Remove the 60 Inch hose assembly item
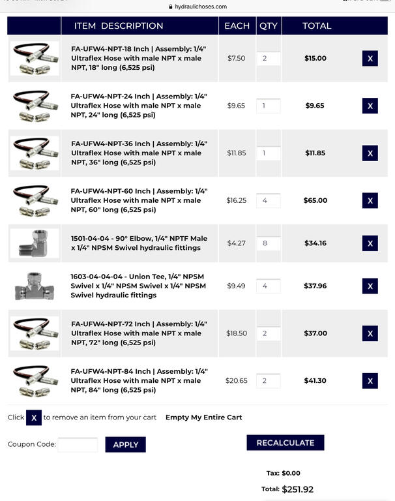 [370, 201]
